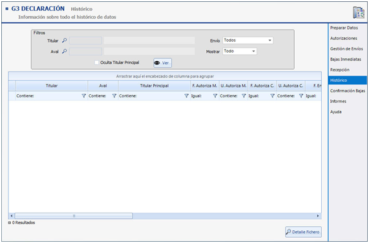Screen dimensions: 369x243
Task: Click the Titular Principal column header
Action: pyautogui.click(x=154, y=86)
